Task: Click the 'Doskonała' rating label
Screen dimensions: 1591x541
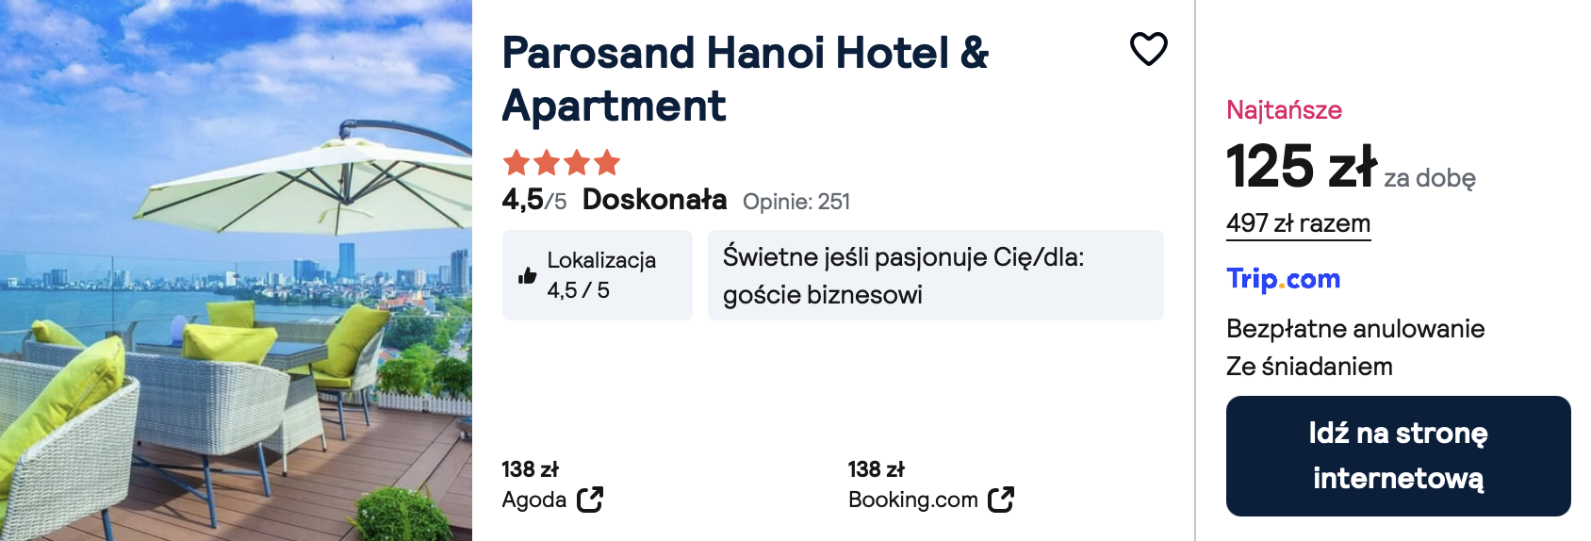Action: [654, 200]
